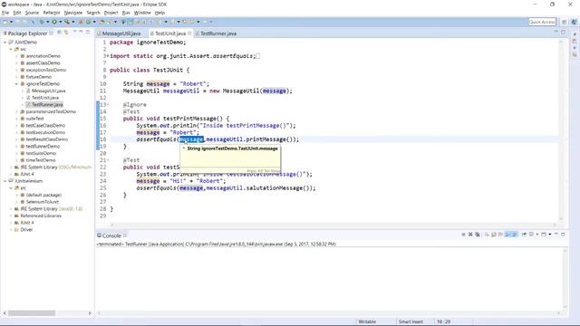Click the New Java Class icon

pyautogui.click(x=89, y=22)
